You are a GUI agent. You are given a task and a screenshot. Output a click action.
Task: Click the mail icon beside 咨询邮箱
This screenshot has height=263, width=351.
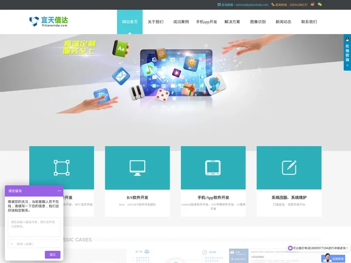pos(219,4)
